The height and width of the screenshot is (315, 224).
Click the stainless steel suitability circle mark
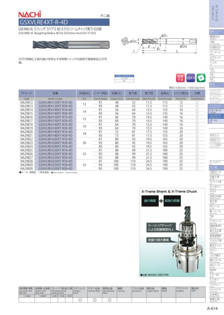(80, 300)
